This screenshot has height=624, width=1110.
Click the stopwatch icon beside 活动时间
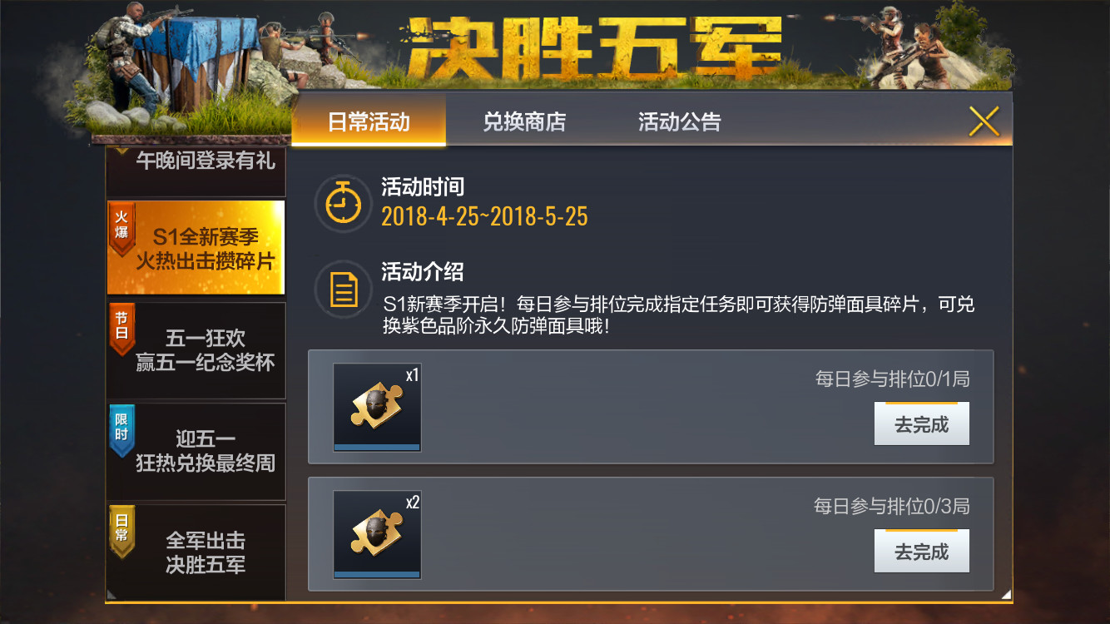343,203
